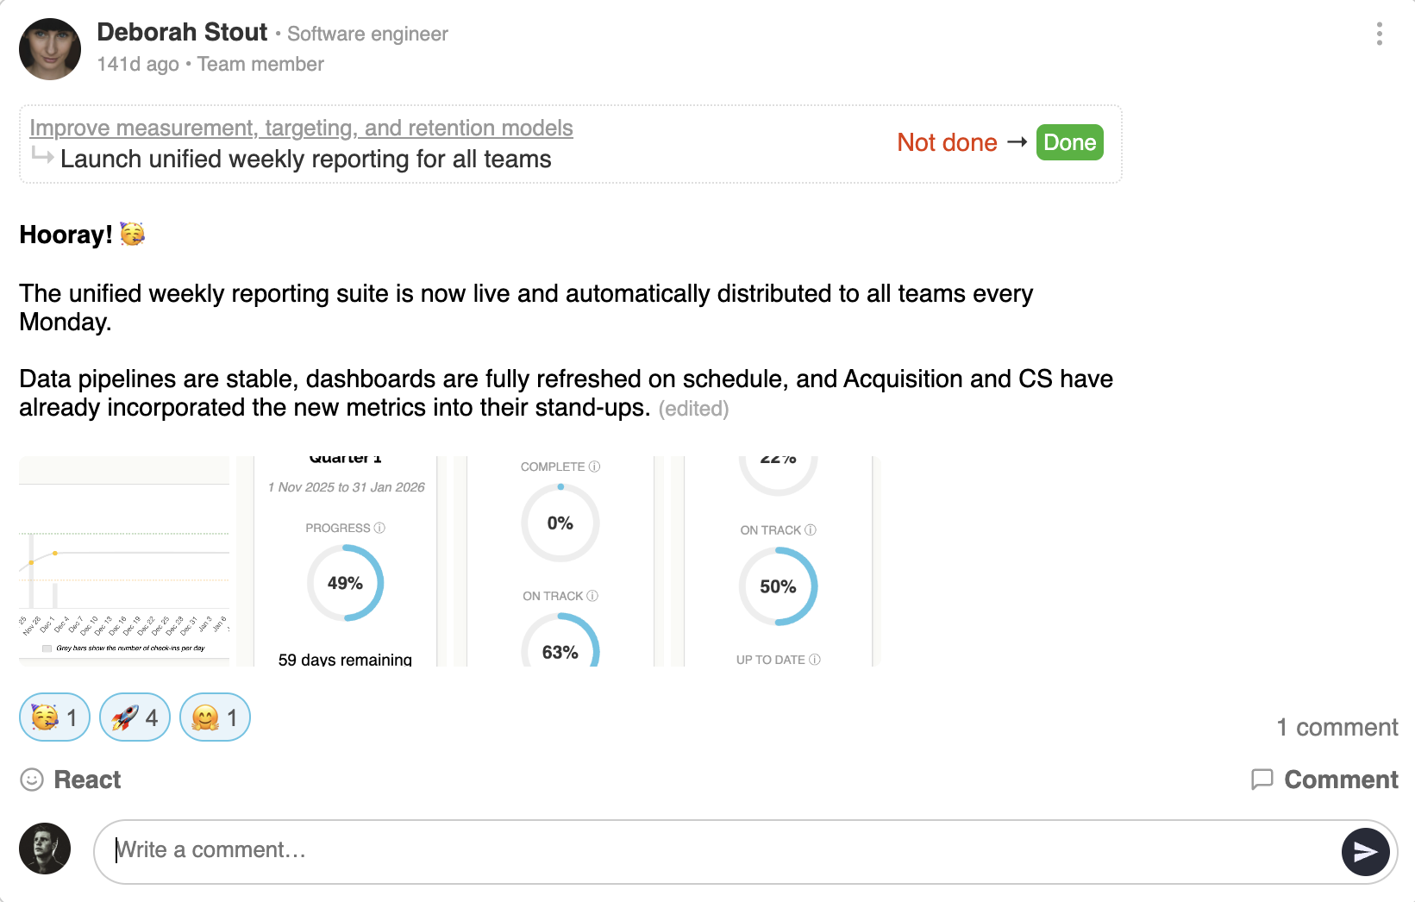Click the 49% progress ring
This screenshot has height=902, width=1415.
pyautogui.click(x=345, y=583)
